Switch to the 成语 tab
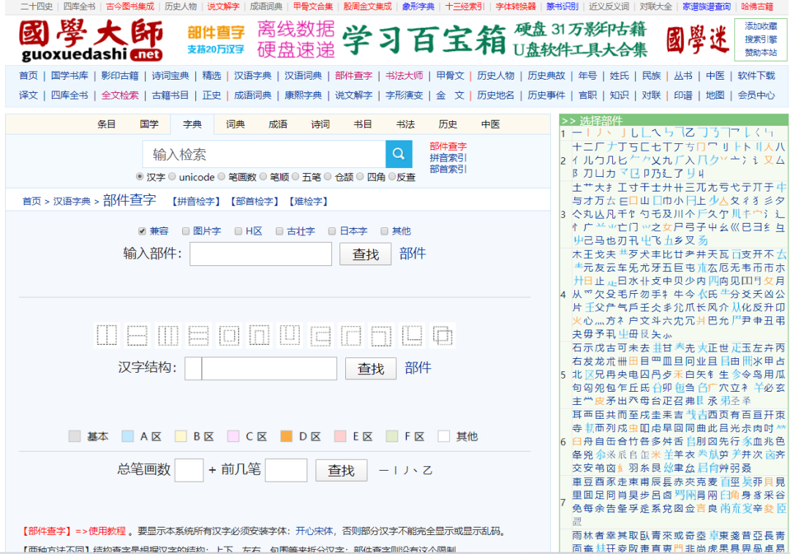 click(277, 124)
